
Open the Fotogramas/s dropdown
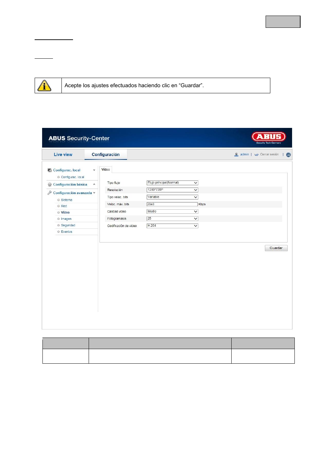[172, 219]
